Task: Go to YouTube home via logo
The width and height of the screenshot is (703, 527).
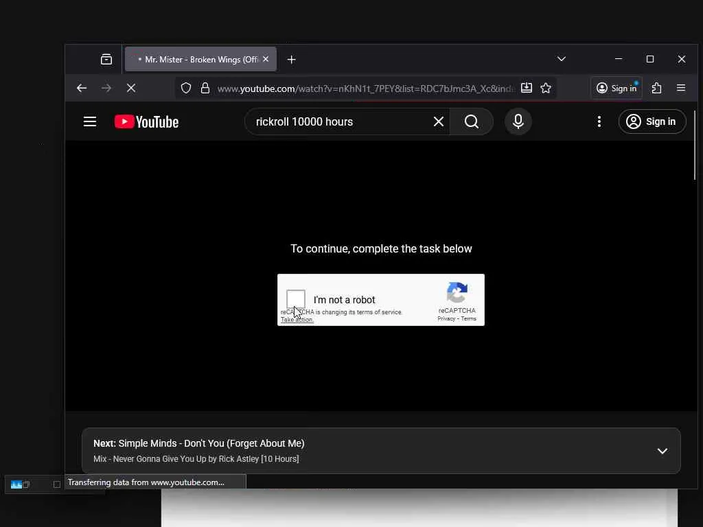Action: pyautogui.click(x=147, y=121)
